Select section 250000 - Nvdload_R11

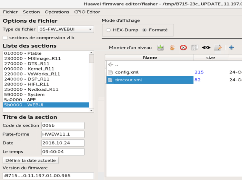(x=46, y=89)
